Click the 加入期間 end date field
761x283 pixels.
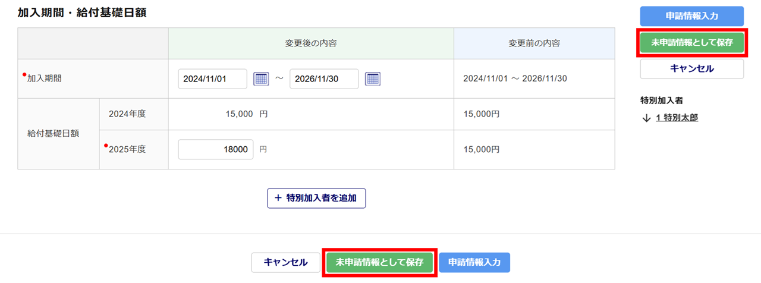(x=324, y=78)
